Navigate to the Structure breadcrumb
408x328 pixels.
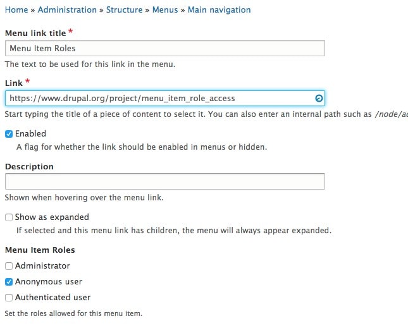tap(124, 10)
